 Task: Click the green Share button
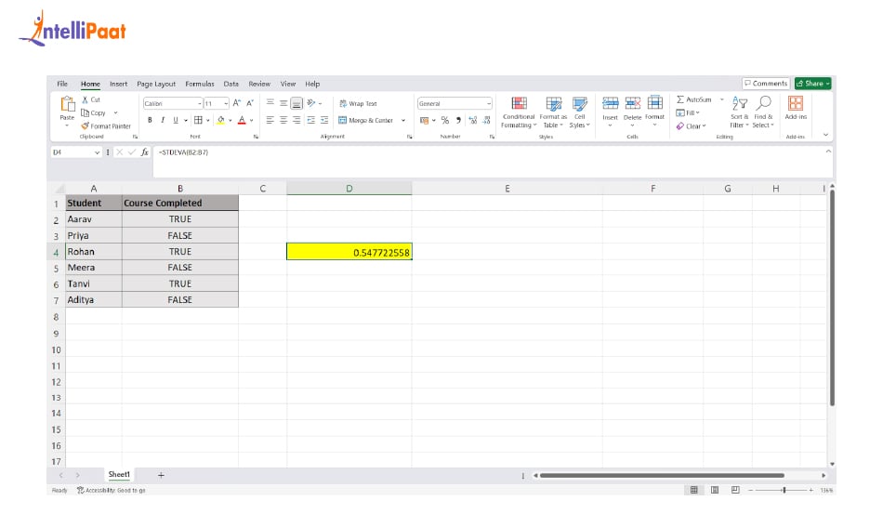point(813,84)
